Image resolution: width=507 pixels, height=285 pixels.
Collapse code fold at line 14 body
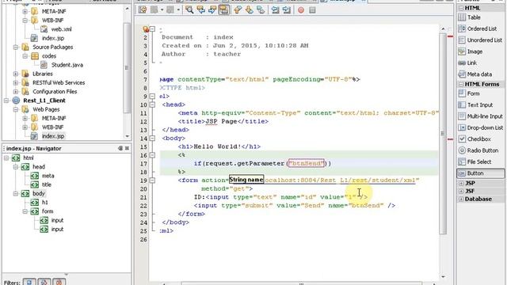pos(152,139)
